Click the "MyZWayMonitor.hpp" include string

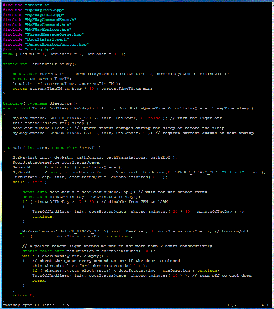click(48, 30)
